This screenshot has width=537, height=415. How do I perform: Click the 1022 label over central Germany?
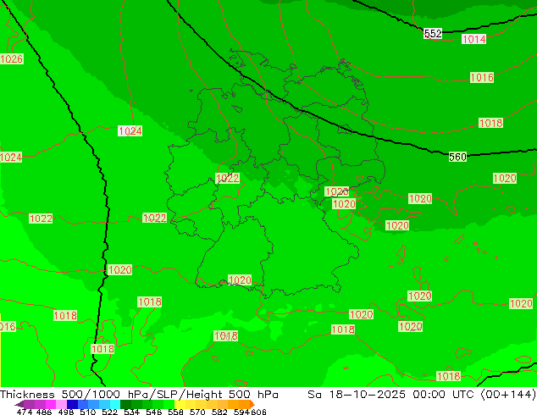tap(227, 178)
